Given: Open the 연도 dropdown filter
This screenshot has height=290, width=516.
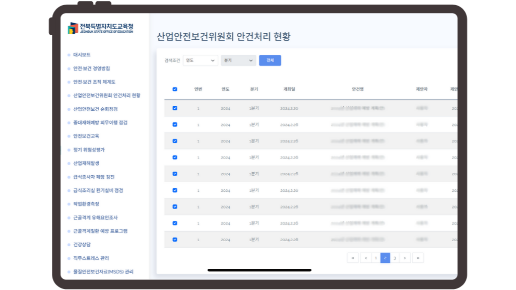Looking at the screenshot, I should [200, 60].
